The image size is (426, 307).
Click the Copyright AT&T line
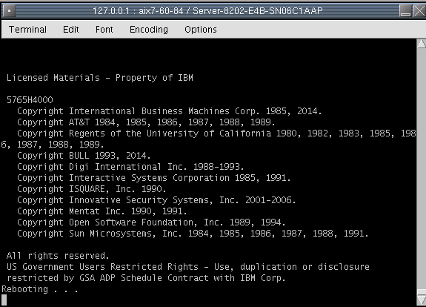(x=146, y=122)
